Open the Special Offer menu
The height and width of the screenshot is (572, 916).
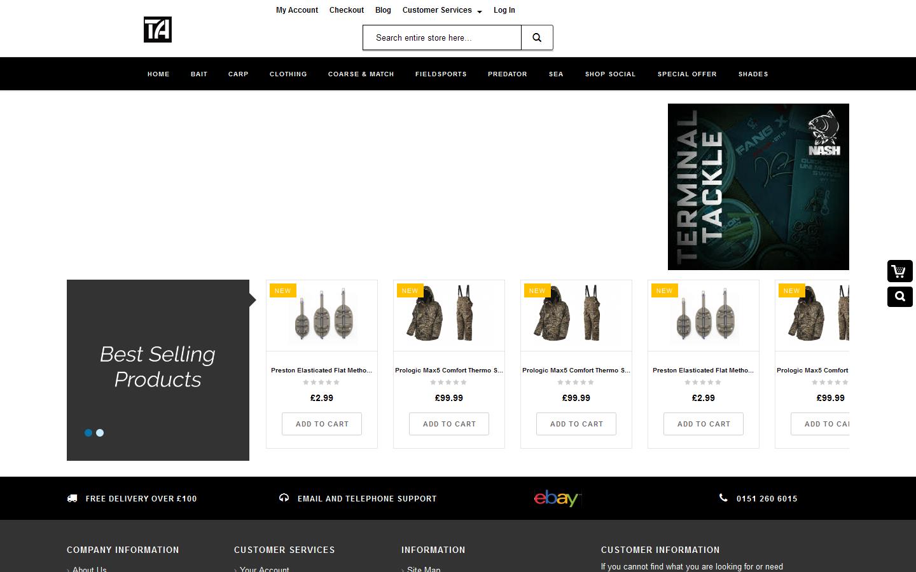click(x=687, y=74)
